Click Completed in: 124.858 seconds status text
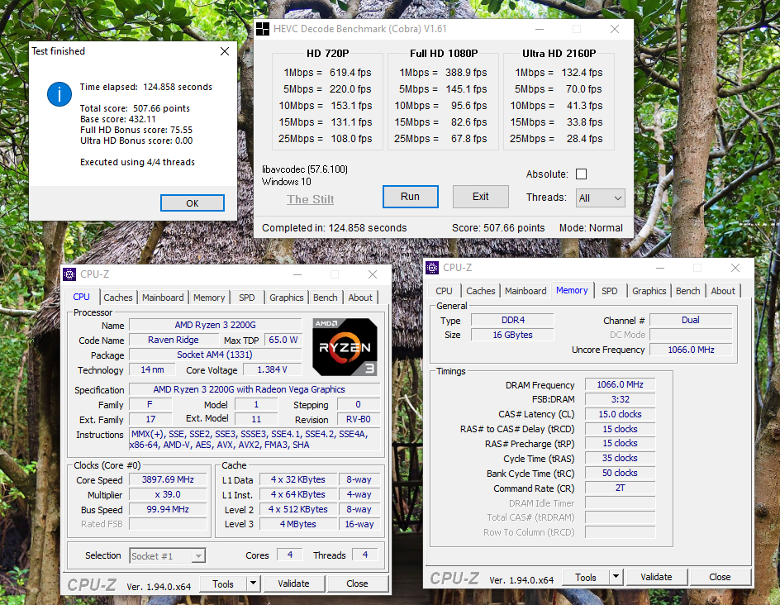 tap(335, 228)
